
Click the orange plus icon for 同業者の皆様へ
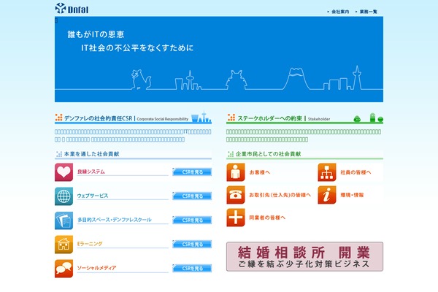pos(236,218)
